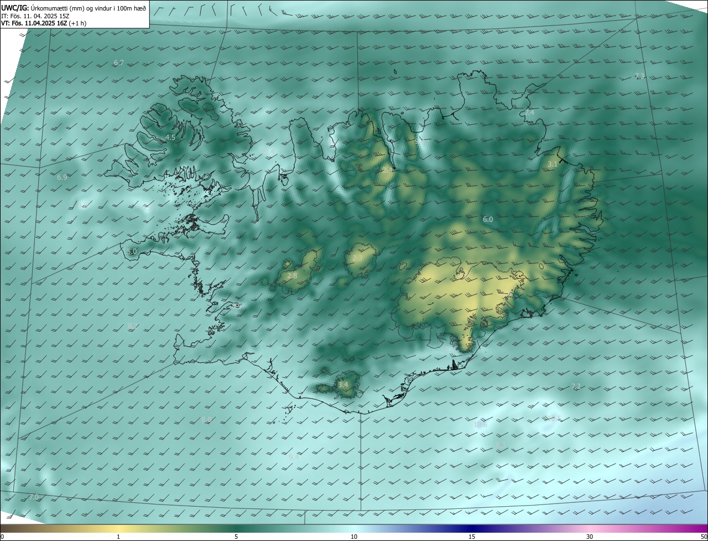The height and width of the screenshot is (541, 708).
Task: Click the 2.3 value on the map
Action: [x=357, y=258]
